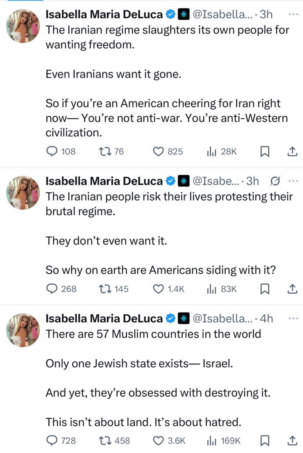
Task: Bookmark the 'anti-Western civilization' tweet
Action: [265, 151]
